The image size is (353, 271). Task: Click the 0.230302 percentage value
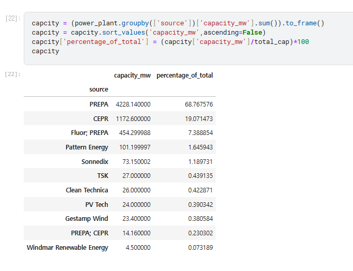click(200, 233)
